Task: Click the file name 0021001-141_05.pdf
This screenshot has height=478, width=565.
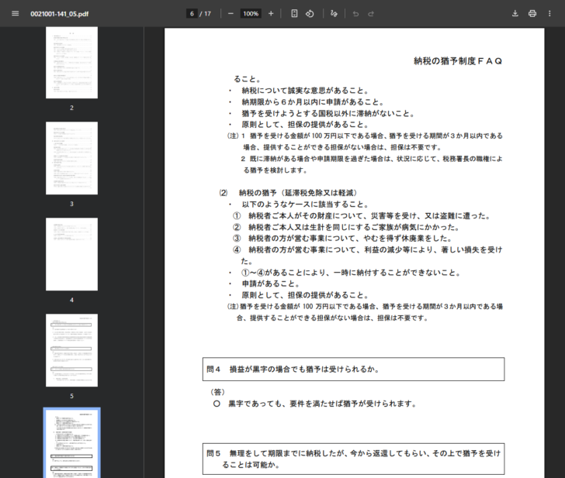Action: pos(60,14)
